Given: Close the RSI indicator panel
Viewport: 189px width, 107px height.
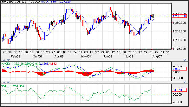Looking at the screenshot, I should point(184,83).
